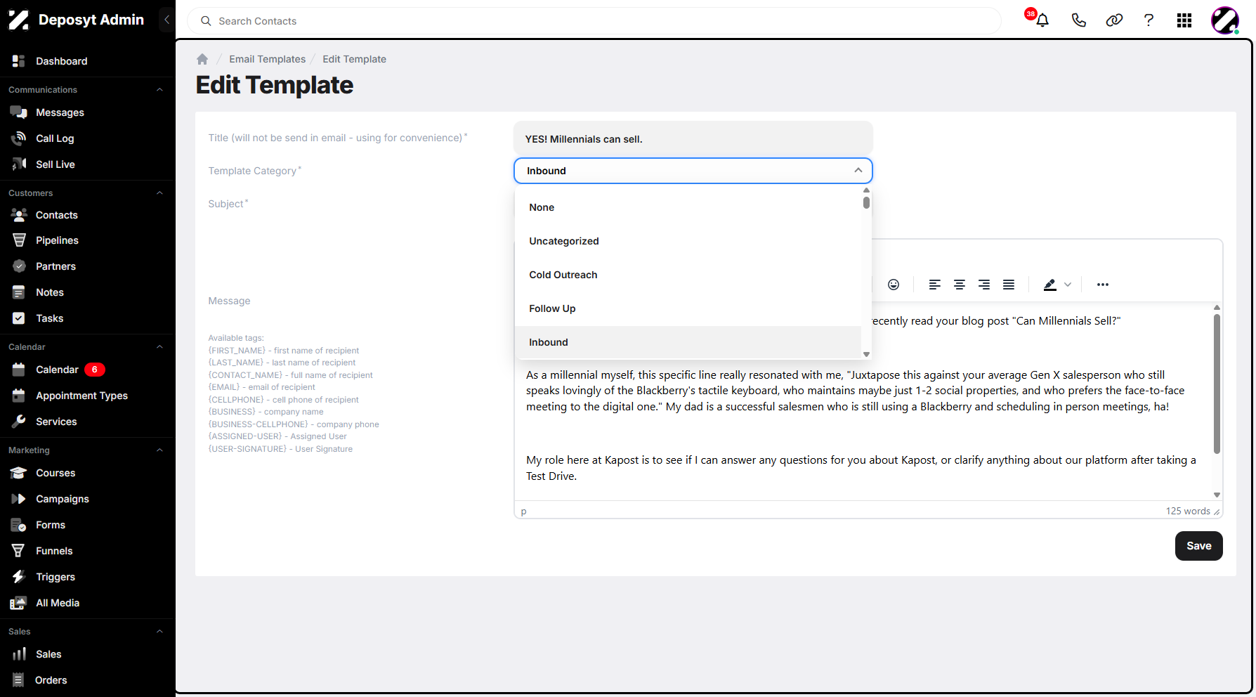Select Follow Up category option
The height and width of the screenshot is (697, 1256).
(x=688, y=308)
